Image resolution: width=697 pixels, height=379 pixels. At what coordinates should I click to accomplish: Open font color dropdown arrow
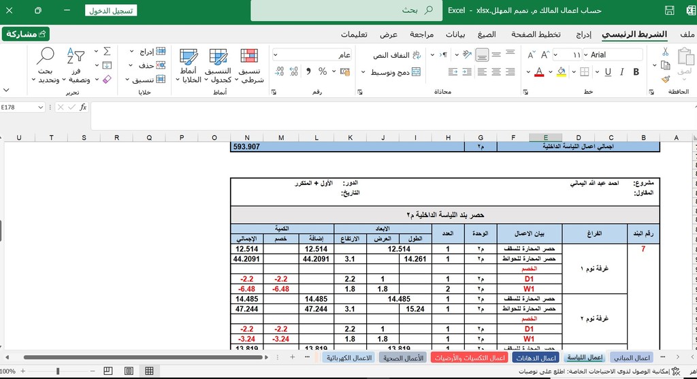tap(528, 71)
